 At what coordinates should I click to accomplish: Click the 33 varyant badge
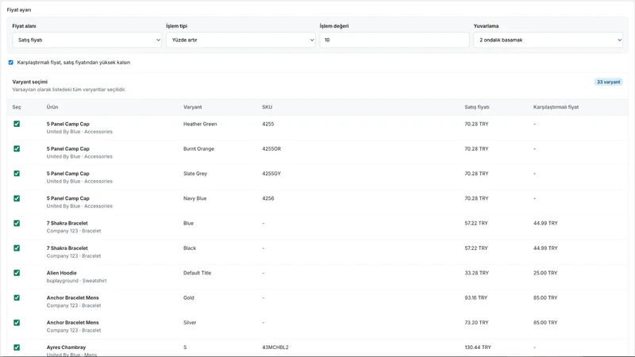(608, 82)
